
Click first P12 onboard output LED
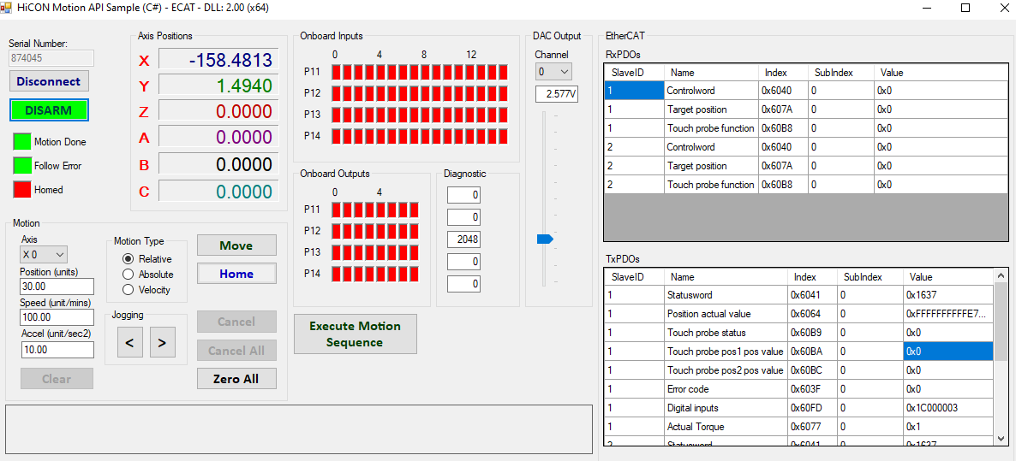[x=337, y=231]
